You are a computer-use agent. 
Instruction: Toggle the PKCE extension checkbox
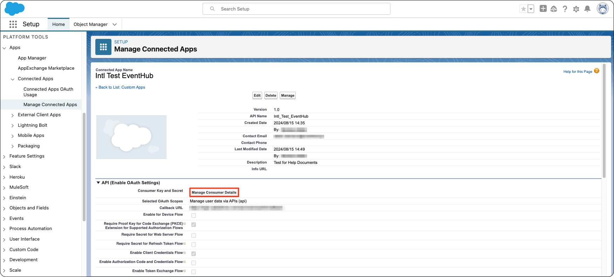[x=193, y=224]
